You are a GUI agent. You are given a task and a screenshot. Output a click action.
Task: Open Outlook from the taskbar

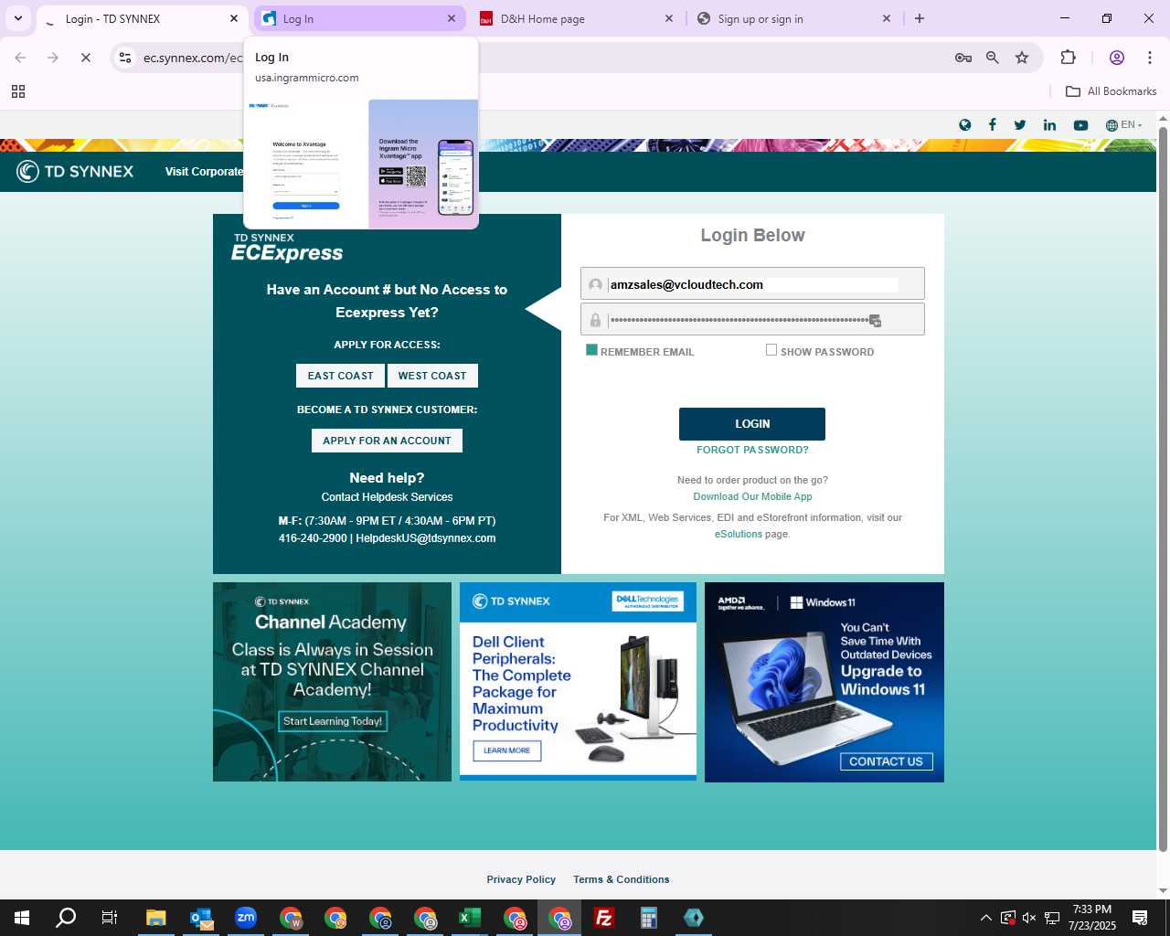point(201,918)
